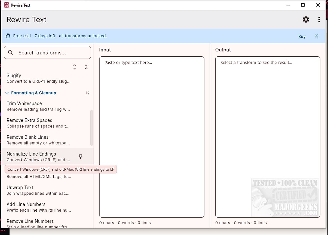Image resolution: width=328 pixels, height=235 pixels.
Task: Close the Rewire Text window
Action: [x=318, y=5]
